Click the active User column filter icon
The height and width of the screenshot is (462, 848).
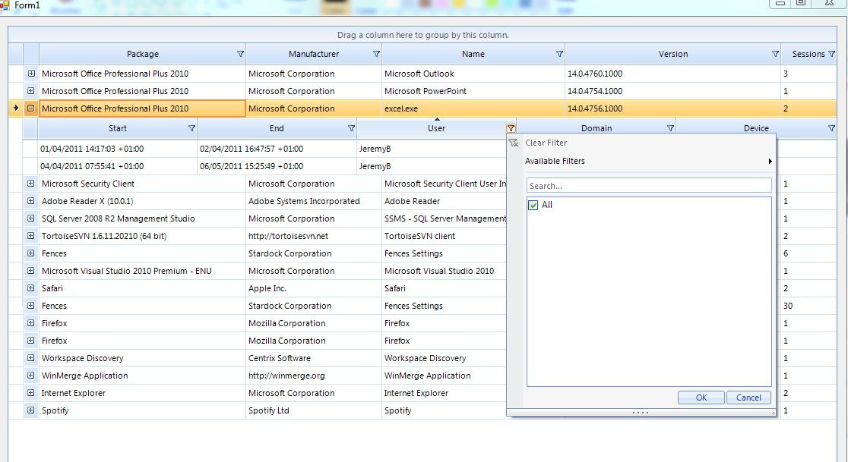pos(511,128)
